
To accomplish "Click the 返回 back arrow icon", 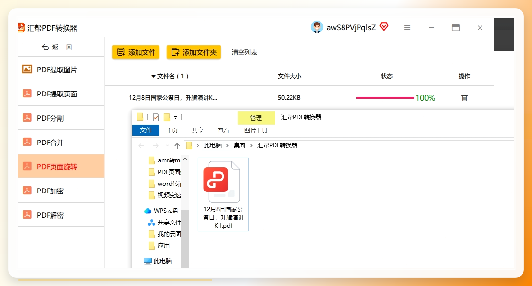I will tap(45, 47).
